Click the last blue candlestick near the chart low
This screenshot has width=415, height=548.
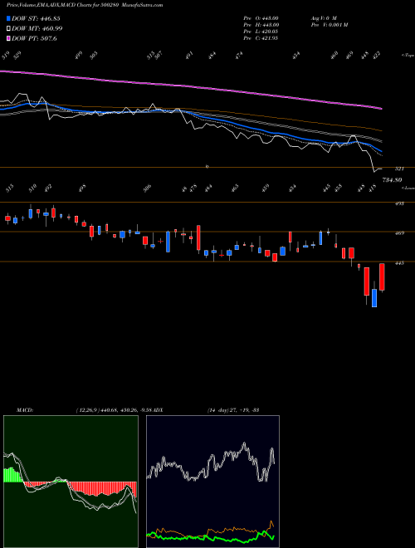click(374, 298)
